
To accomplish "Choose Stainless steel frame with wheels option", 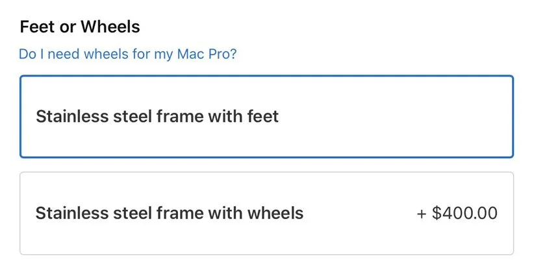I will click(x=266, y=213).
